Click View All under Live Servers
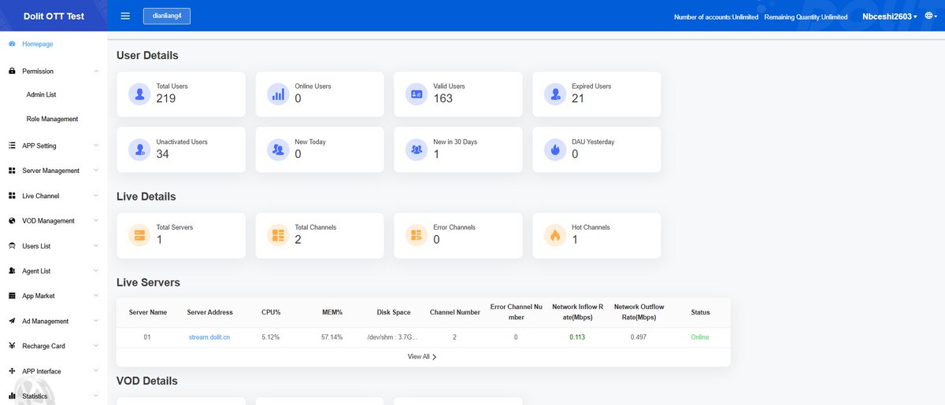This screenshot has width=945, height=405. (422, 357)
